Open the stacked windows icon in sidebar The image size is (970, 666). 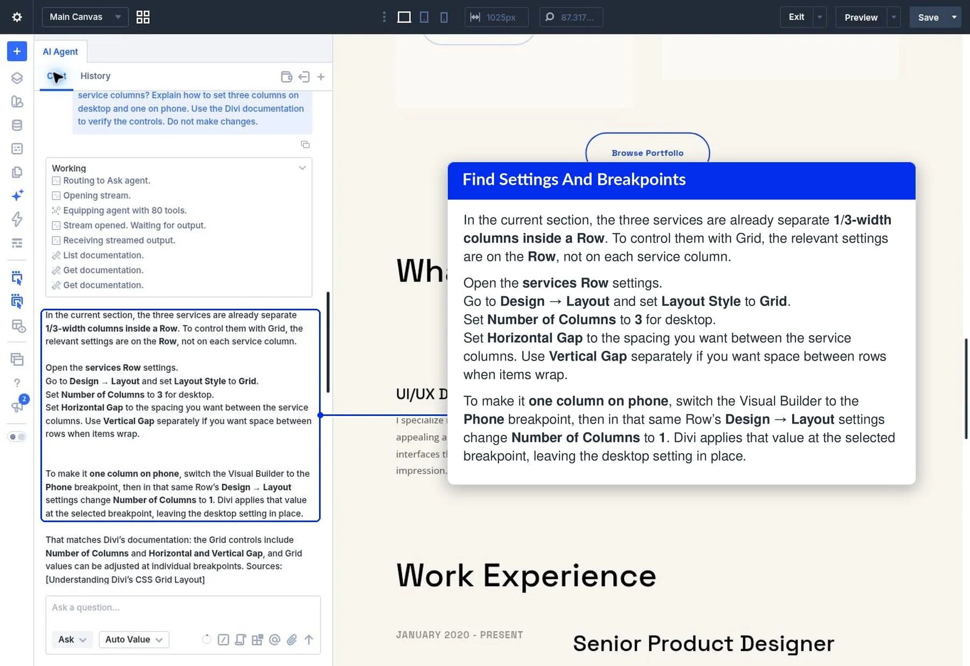click(17, 359)
